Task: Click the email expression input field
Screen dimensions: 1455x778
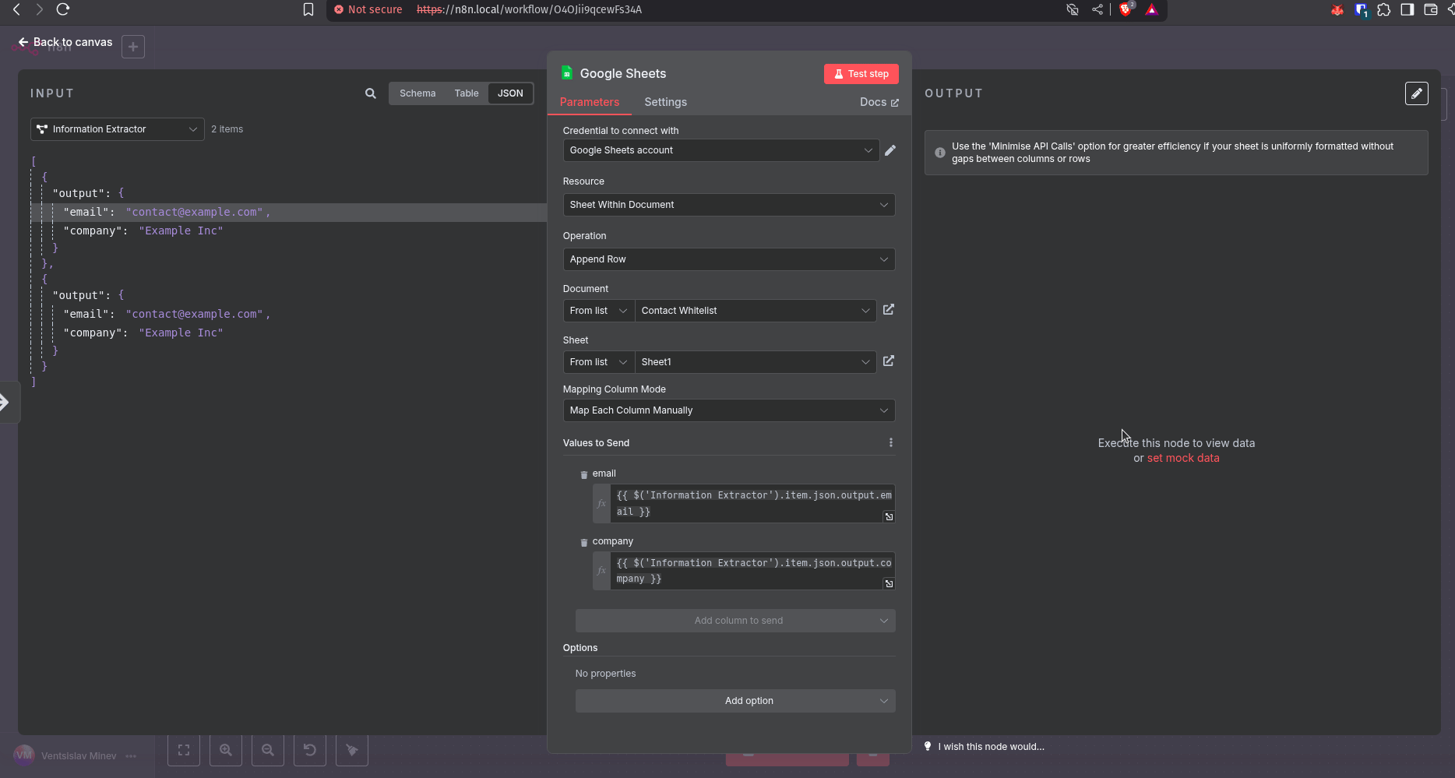Action: click(x=754, y=503)
